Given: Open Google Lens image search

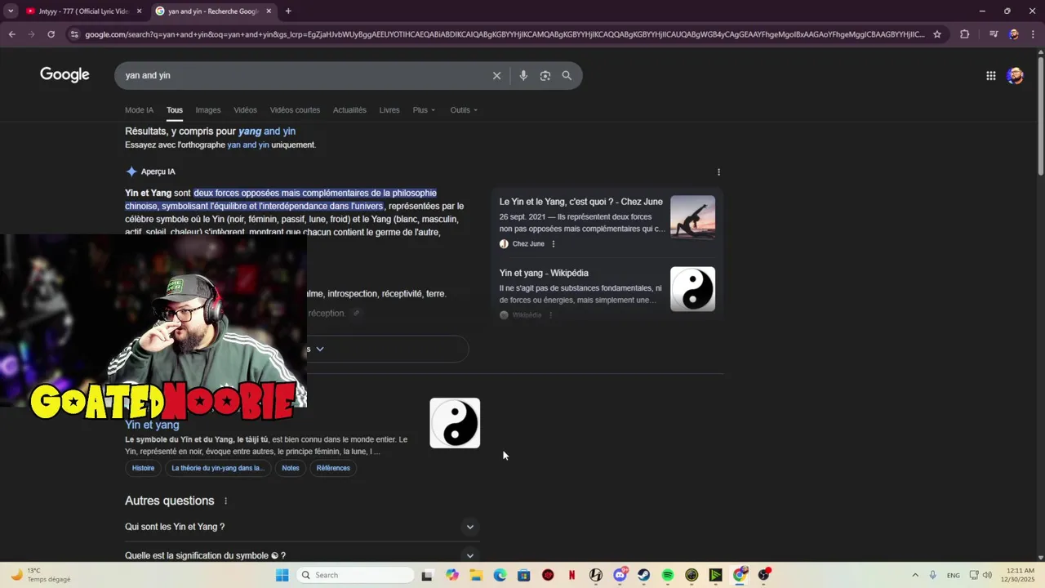Looking at the screenshot, I should 545,75.
